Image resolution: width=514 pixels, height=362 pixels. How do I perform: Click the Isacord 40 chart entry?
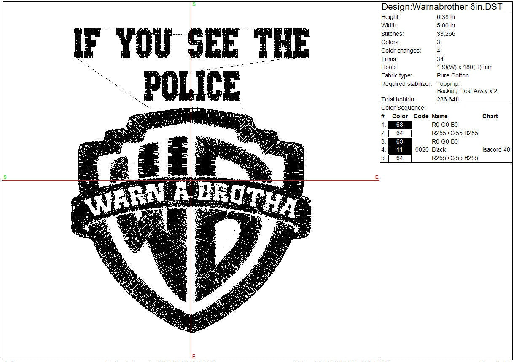click(496, 149)
